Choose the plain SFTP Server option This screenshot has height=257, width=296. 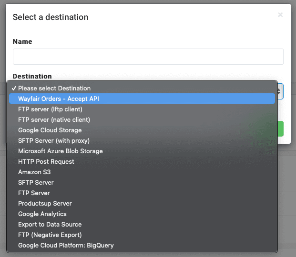click(x=36, y=182)
